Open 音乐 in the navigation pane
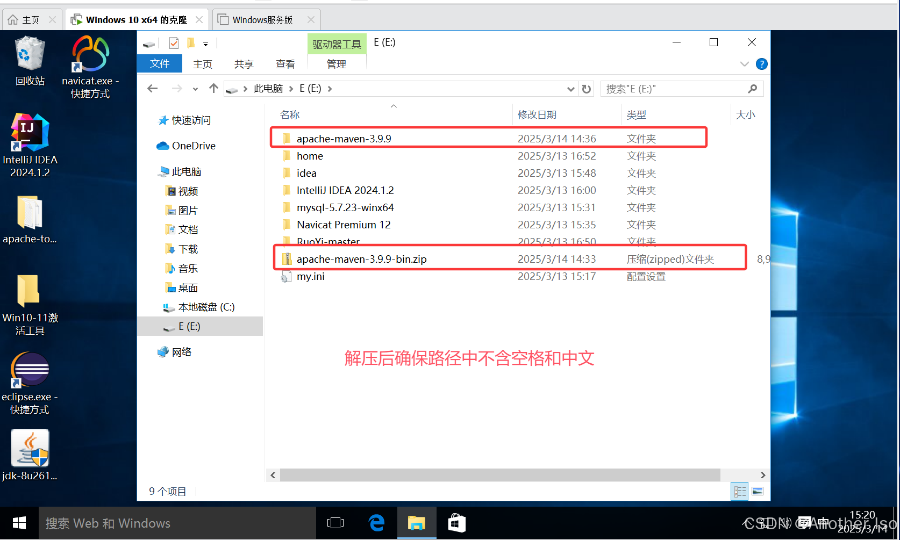The image size is (900, 540). [182, 269]
